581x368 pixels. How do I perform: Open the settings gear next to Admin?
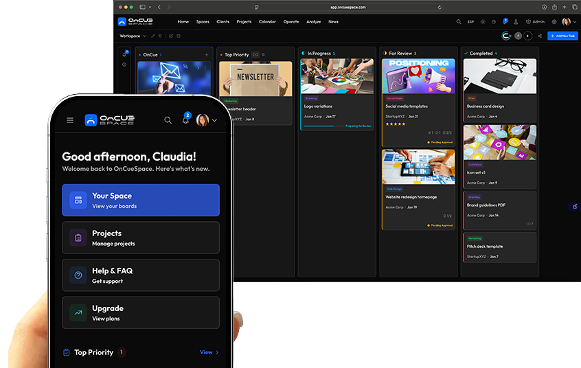click(554, 22)
